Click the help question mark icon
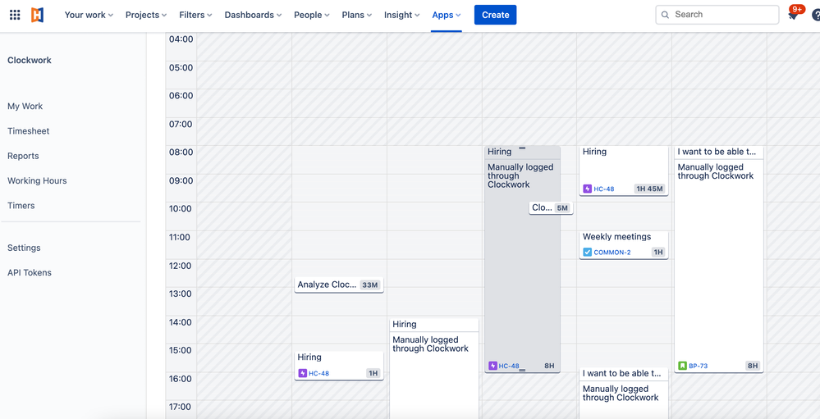This screenshot has height=419, width=820. pos(816,15)
